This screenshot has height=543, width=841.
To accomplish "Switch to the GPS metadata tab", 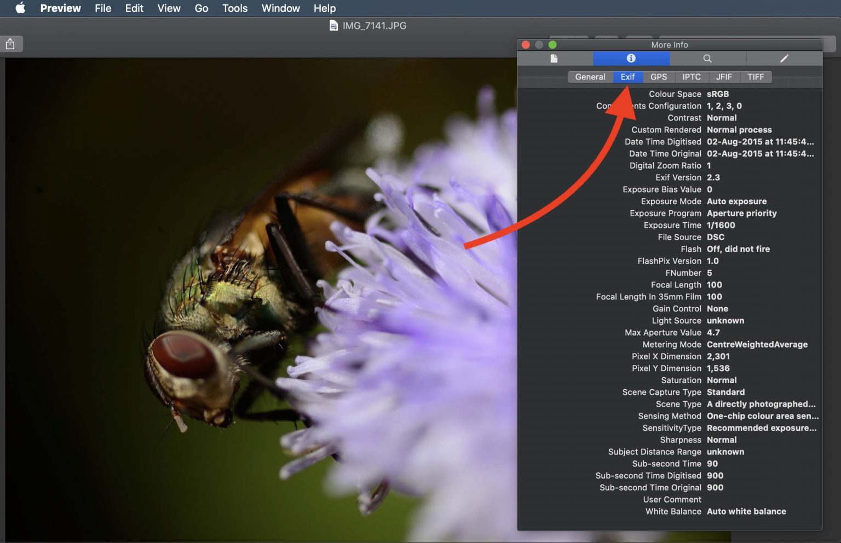I will [x=659, y=77].
